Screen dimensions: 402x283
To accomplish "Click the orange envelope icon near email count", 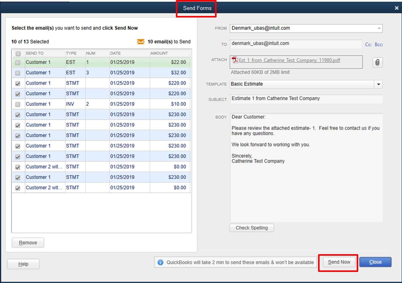I will click(141, 41).
